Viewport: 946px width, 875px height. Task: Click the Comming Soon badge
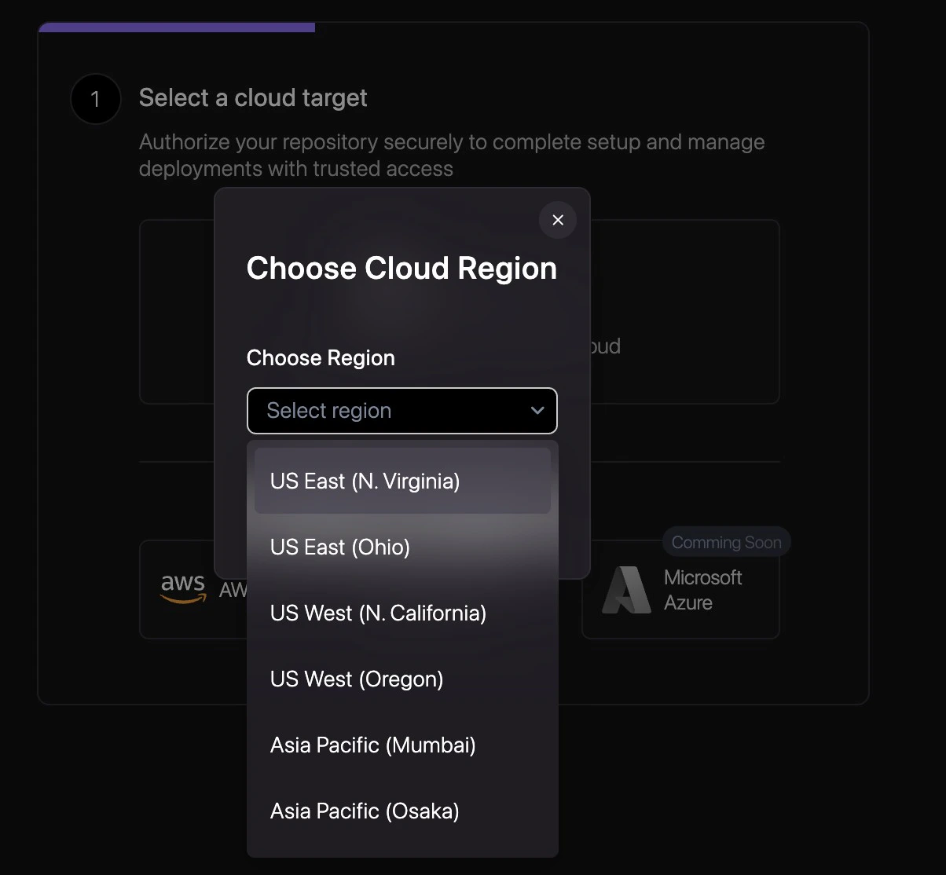[x=726, y=542]
